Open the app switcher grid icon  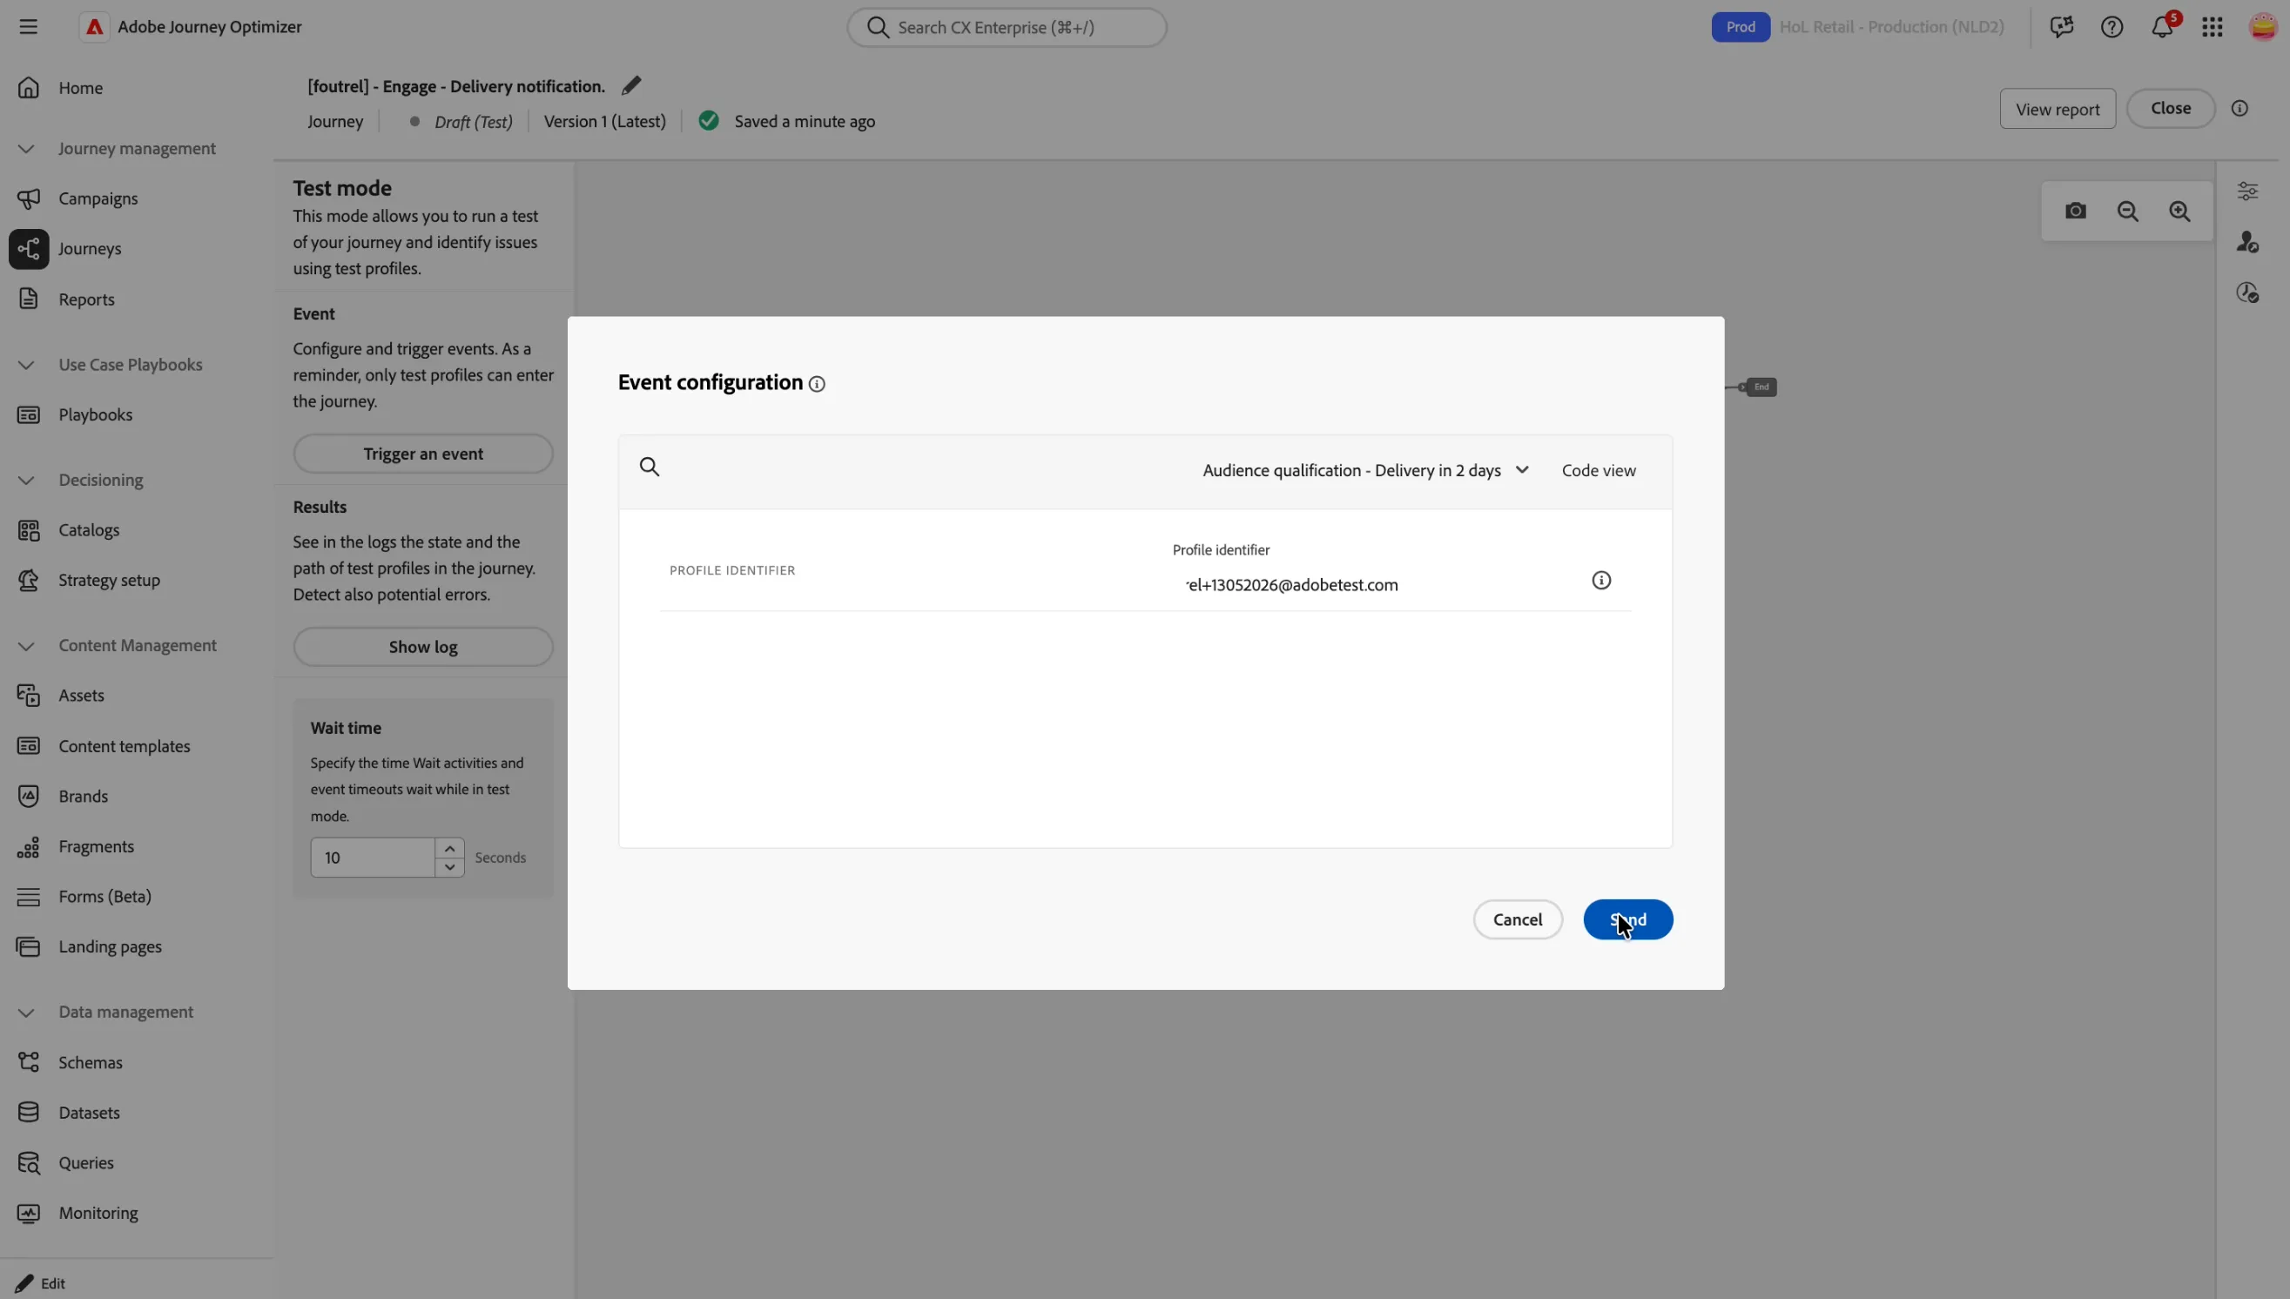point(2213,27)
